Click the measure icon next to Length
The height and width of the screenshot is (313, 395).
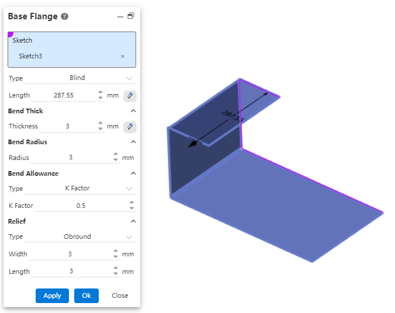(x=130, y=95)
